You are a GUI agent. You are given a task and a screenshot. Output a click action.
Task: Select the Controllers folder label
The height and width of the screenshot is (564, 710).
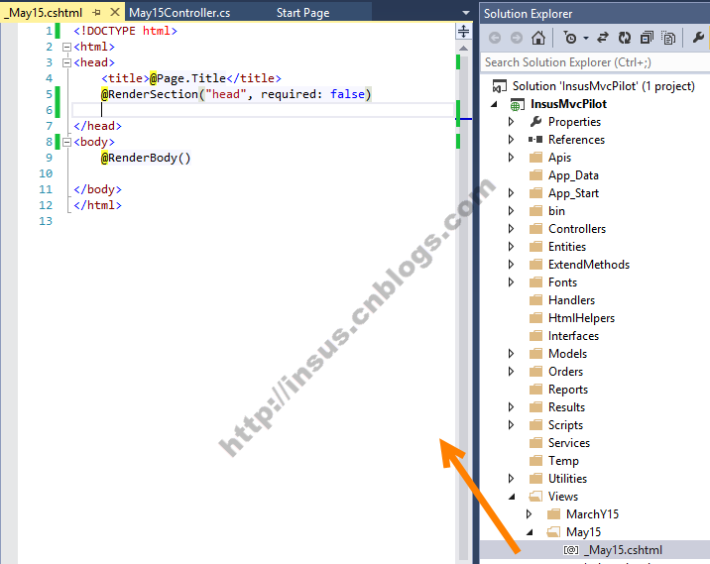pyautogui.click(x=577, y=229)
